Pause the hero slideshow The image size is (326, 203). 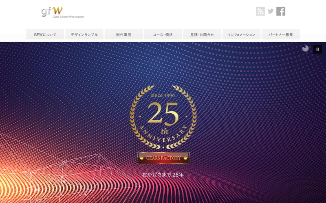click(x=317, y=49)
